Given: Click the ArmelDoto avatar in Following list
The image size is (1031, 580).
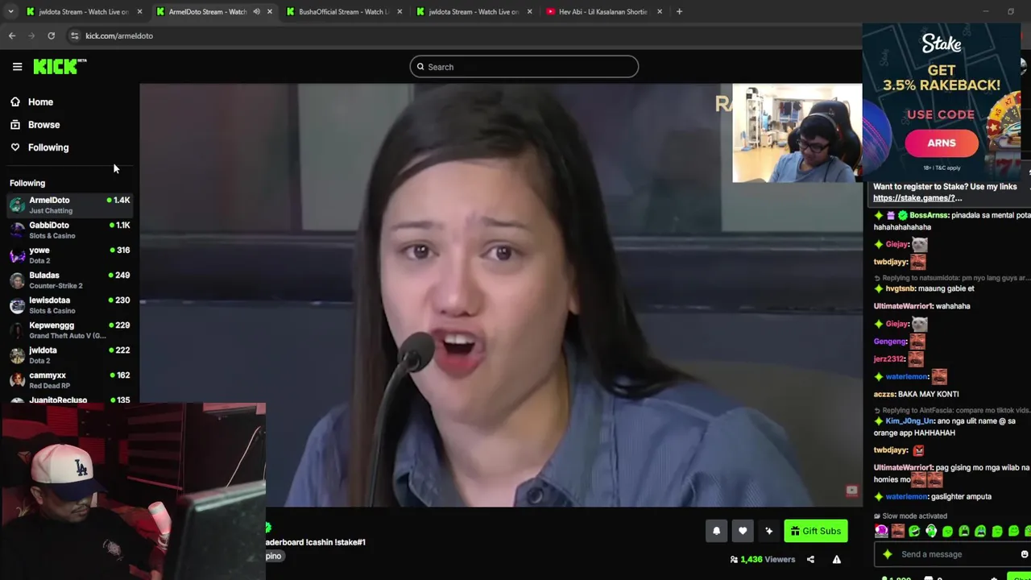Looking at the screenshot, I should (17, 205).
